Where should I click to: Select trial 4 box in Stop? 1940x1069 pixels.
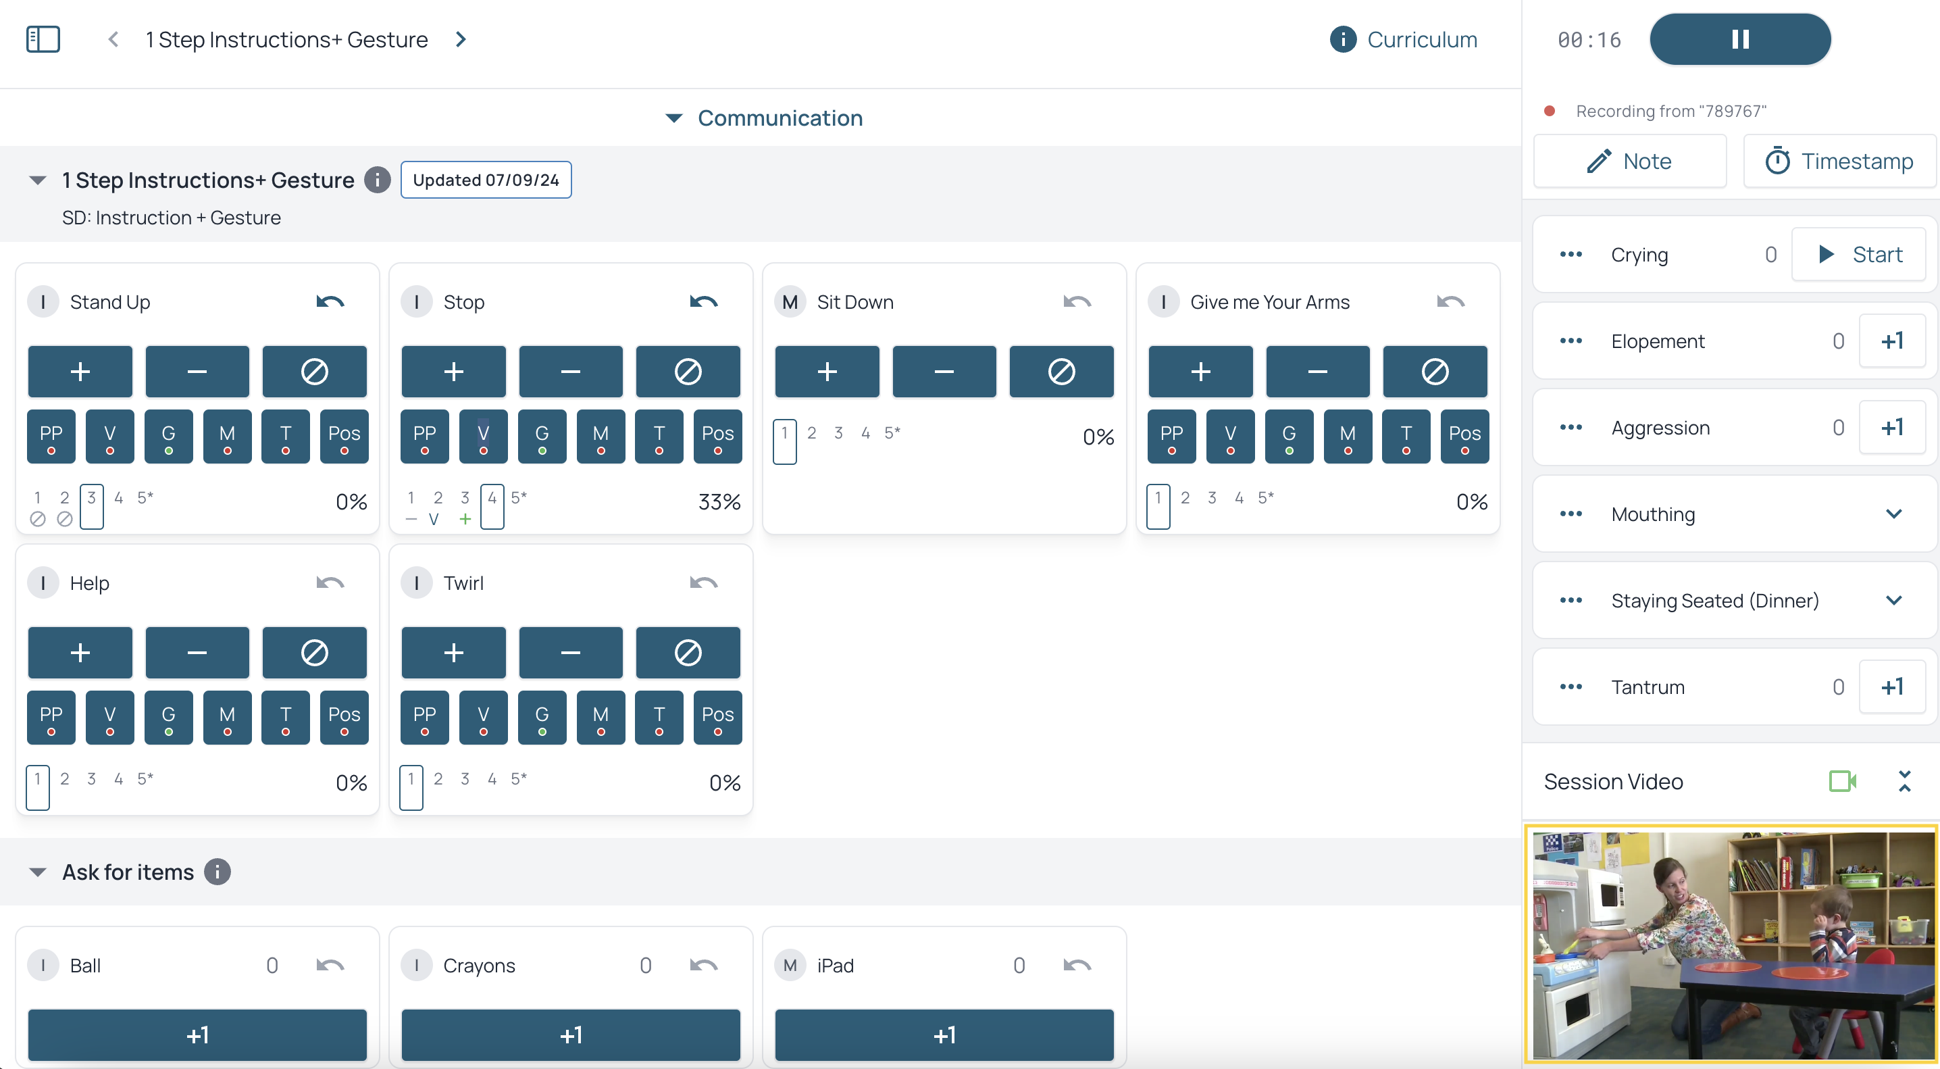tap(492, 506)
